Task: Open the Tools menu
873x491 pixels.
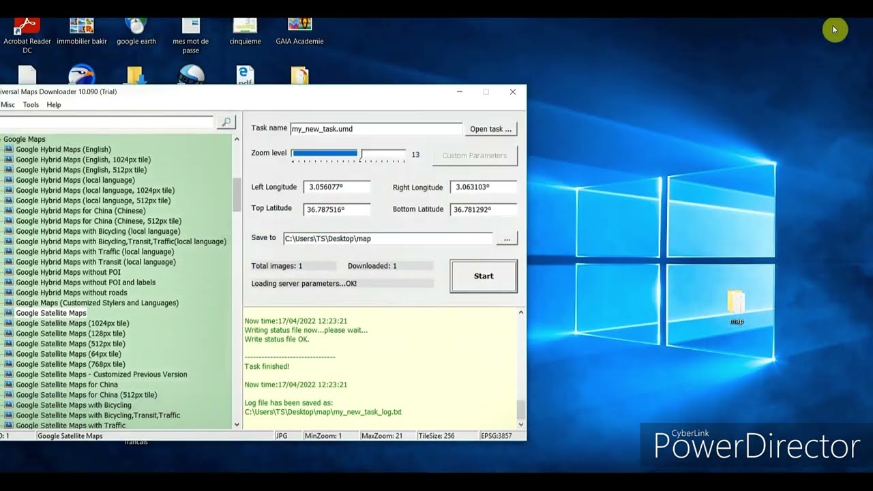Action: tap(31, 105)
